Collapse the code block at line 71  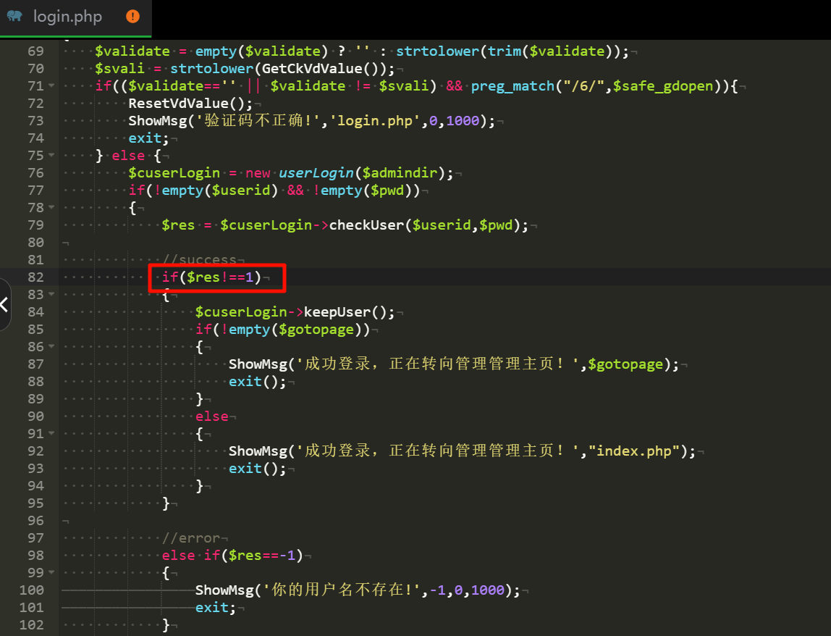pyautogui.click(x=51, y=86)
